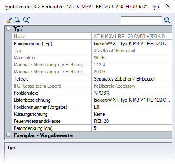Image resolution: width=175 pixels, height=164 pixels.
Task: Select the Materialien property label
Action: (24, 58)
